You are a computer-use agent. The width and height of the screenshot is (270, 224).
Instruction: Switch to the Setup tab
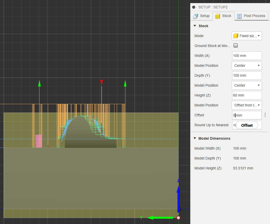pos(201,16)
